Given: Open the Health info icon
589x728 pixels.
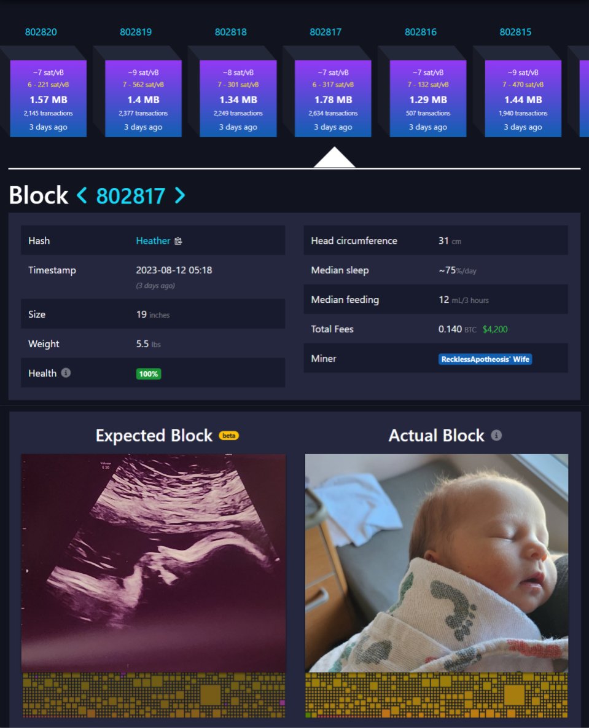Looking at the screenshot, I should click(66, 373).
